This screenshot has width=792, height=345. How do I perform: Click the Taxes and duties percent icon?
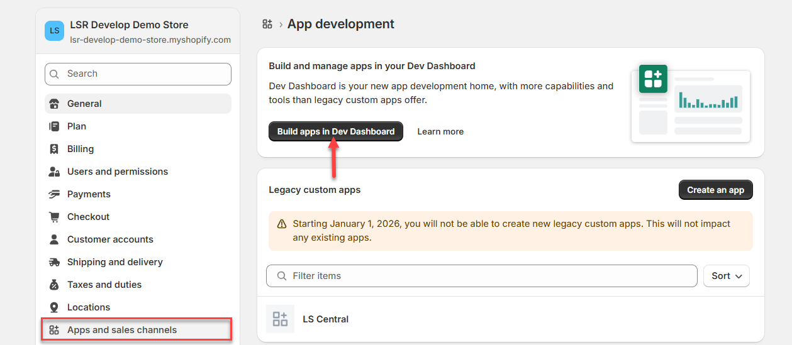click(x=54, y=285)
